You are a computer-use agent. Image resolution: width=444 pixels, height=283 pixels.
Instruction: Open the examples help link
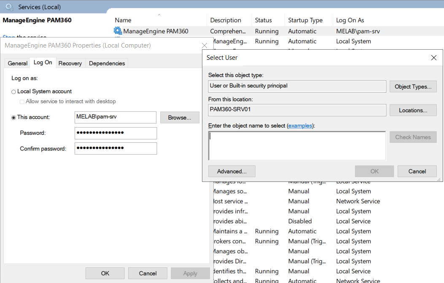pos(300,126)
